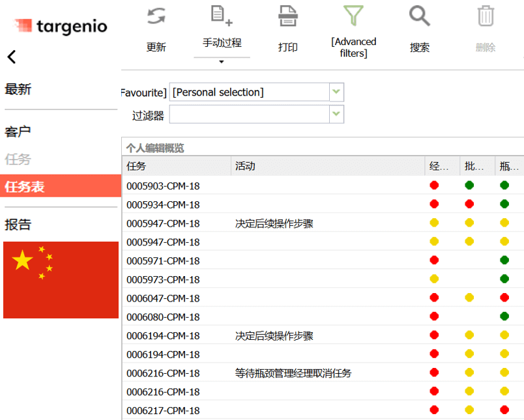
Task: Open the Favourite Personal selection dropdown
Action: coord(336,92)
